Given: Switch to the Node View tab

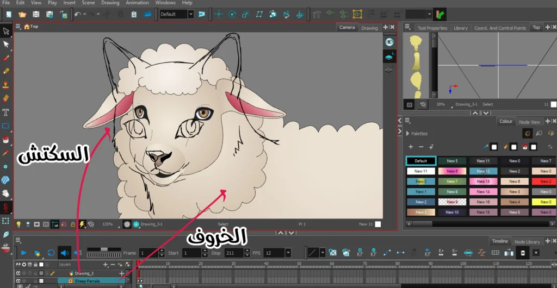Looking at the screenshot, I should (529, 122).
